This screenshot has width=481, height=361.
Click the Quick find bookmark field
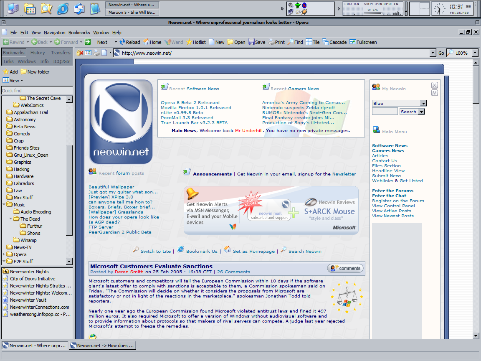(x=36, y=91)
